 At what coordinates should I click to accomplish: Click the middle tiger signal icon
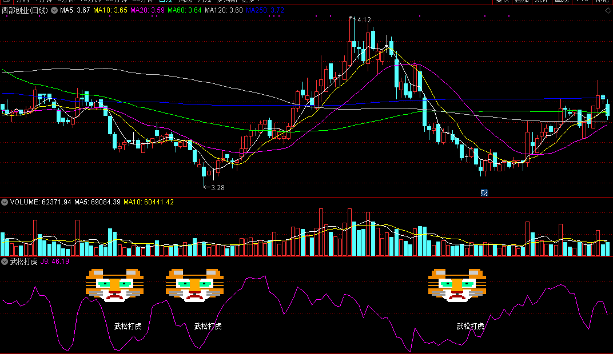[194, 285]
